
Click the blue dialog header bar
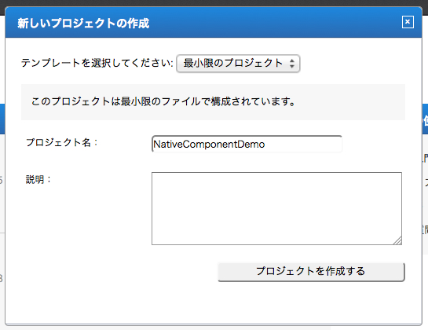tap(273, 23)
